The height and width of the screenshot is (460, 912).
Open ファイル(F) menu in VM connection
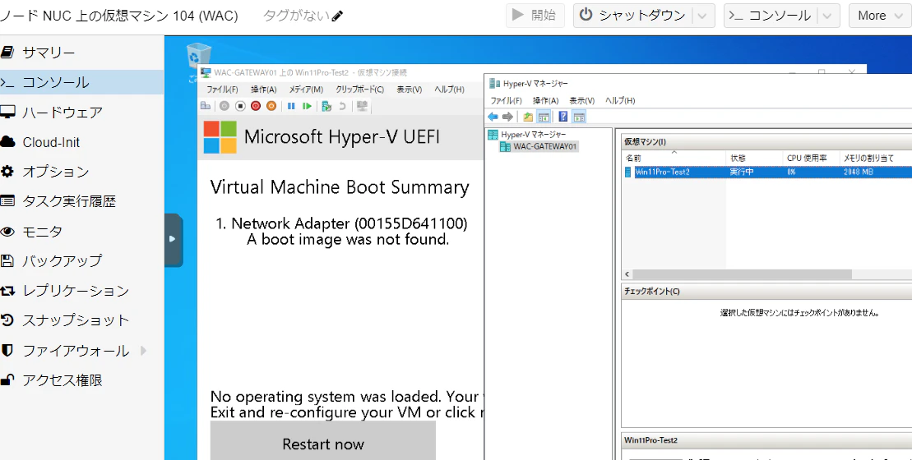[x=222, y=90]
